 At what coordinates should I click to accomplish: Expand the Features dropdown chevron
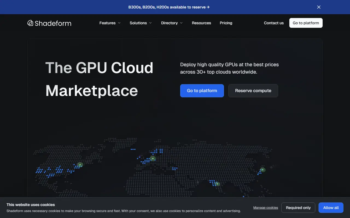(x=119, y=23)
